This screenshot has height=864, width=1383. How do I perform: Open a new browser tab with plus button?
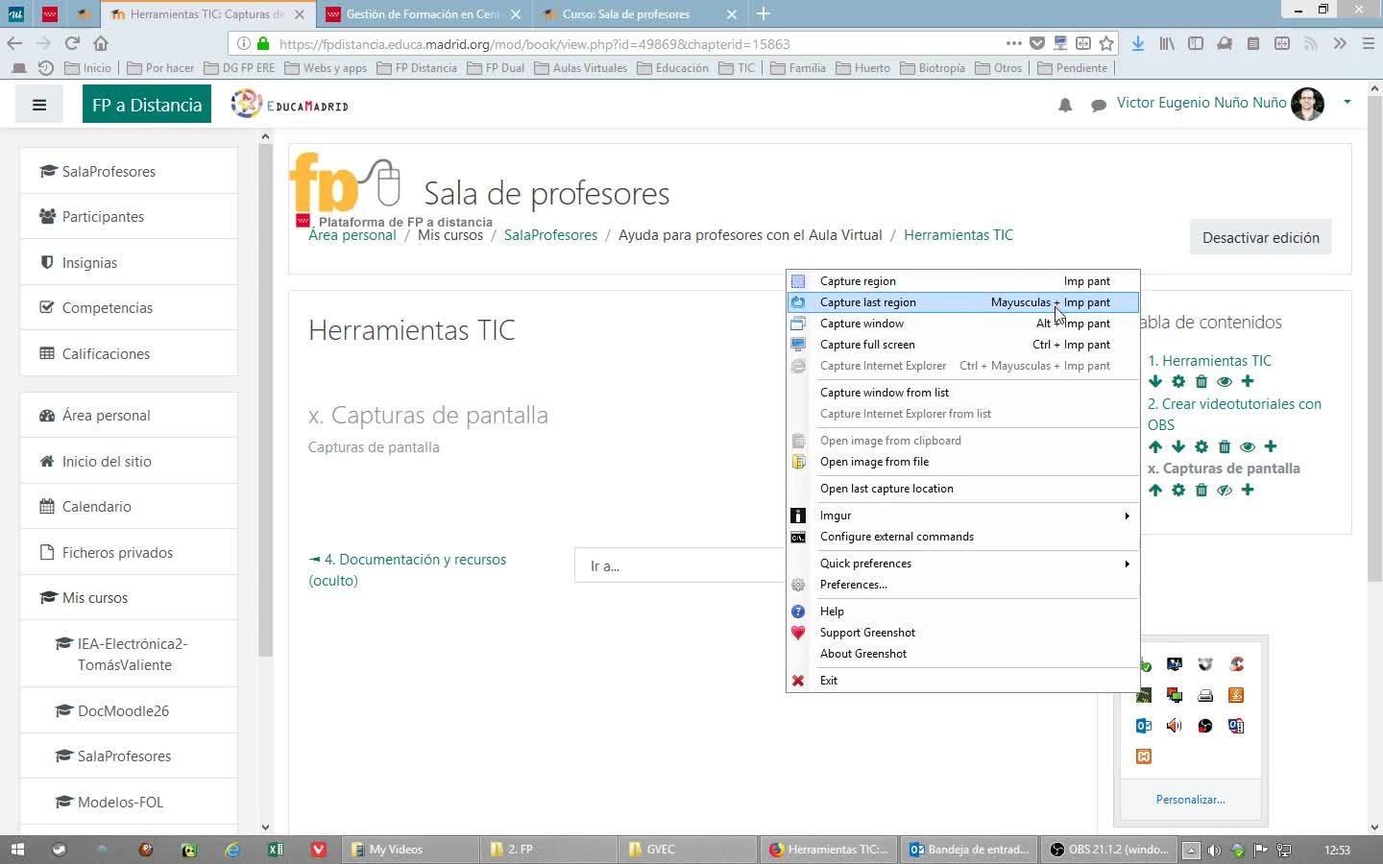click(x=764, y=13)
